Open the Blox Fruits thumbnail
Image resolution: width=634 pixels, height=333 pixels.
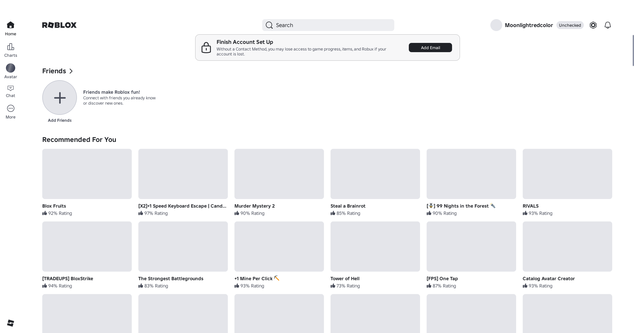[x=87, y=174]
